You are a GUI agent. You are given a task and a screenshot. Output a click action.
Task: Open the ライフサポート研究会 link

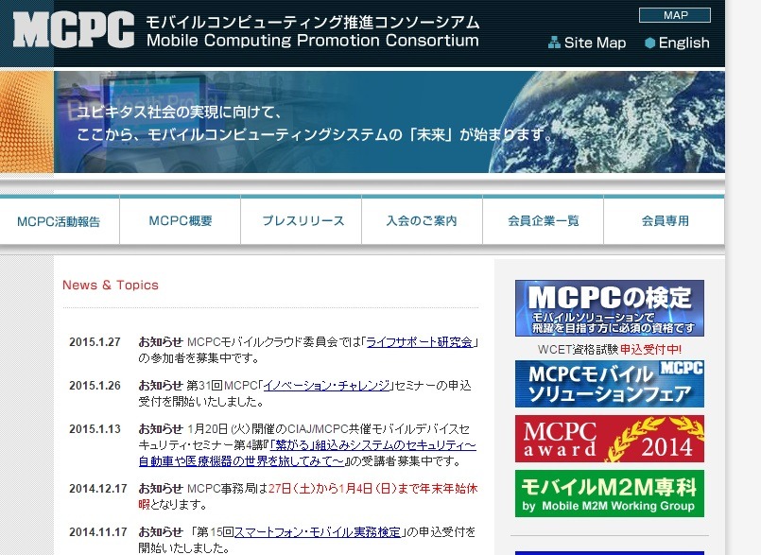(420, 342)
